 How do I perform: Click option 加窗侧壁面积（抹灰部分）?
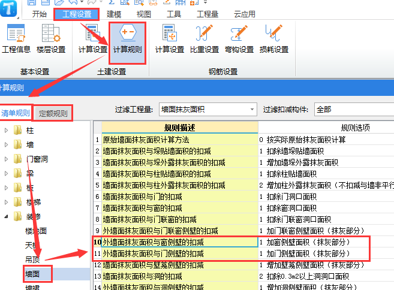308,242
